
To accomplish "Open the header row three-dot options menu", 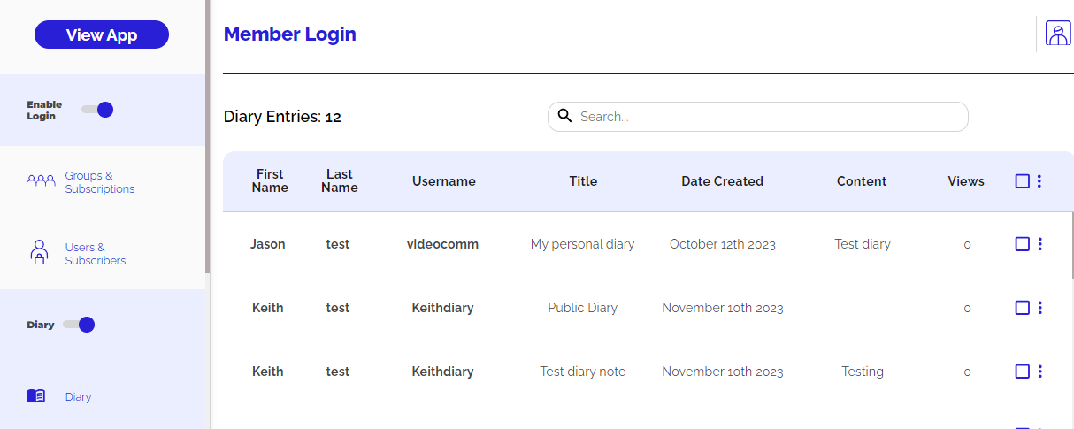I will [x=1039, y=181].
